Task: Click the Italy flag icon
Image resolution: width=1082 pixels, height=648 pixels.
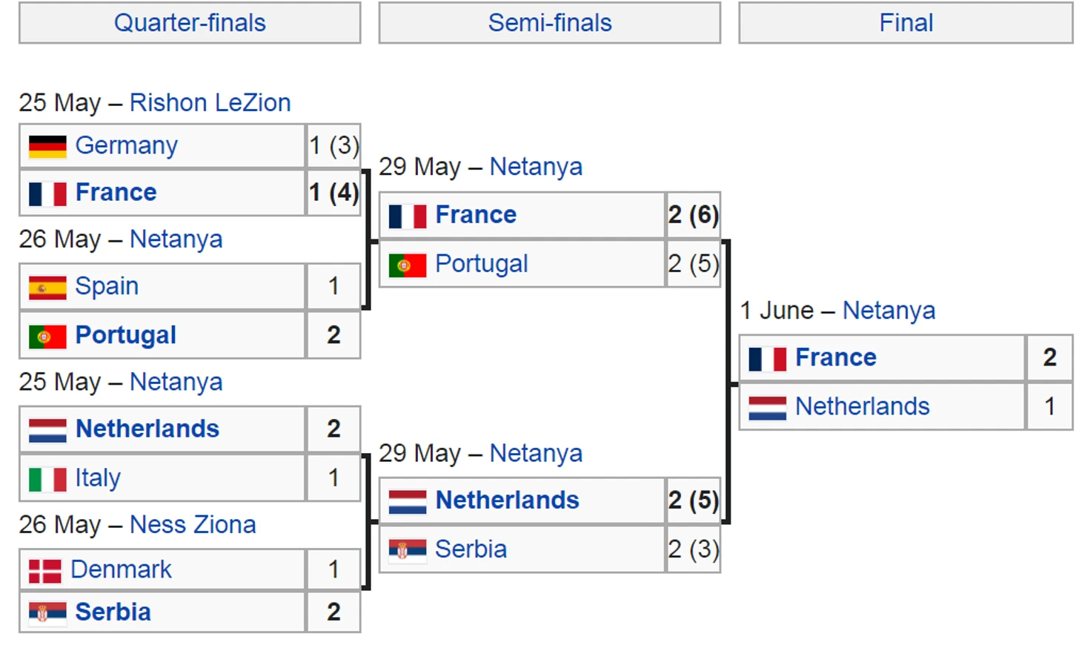Action: pyautogui.click(x=47, y=479)
